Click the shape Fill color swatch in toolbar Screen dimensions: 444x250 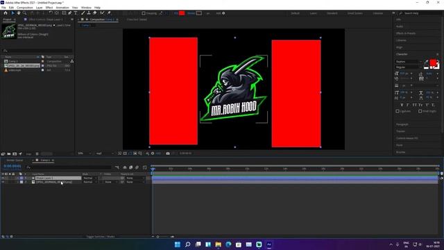(182, 13)
